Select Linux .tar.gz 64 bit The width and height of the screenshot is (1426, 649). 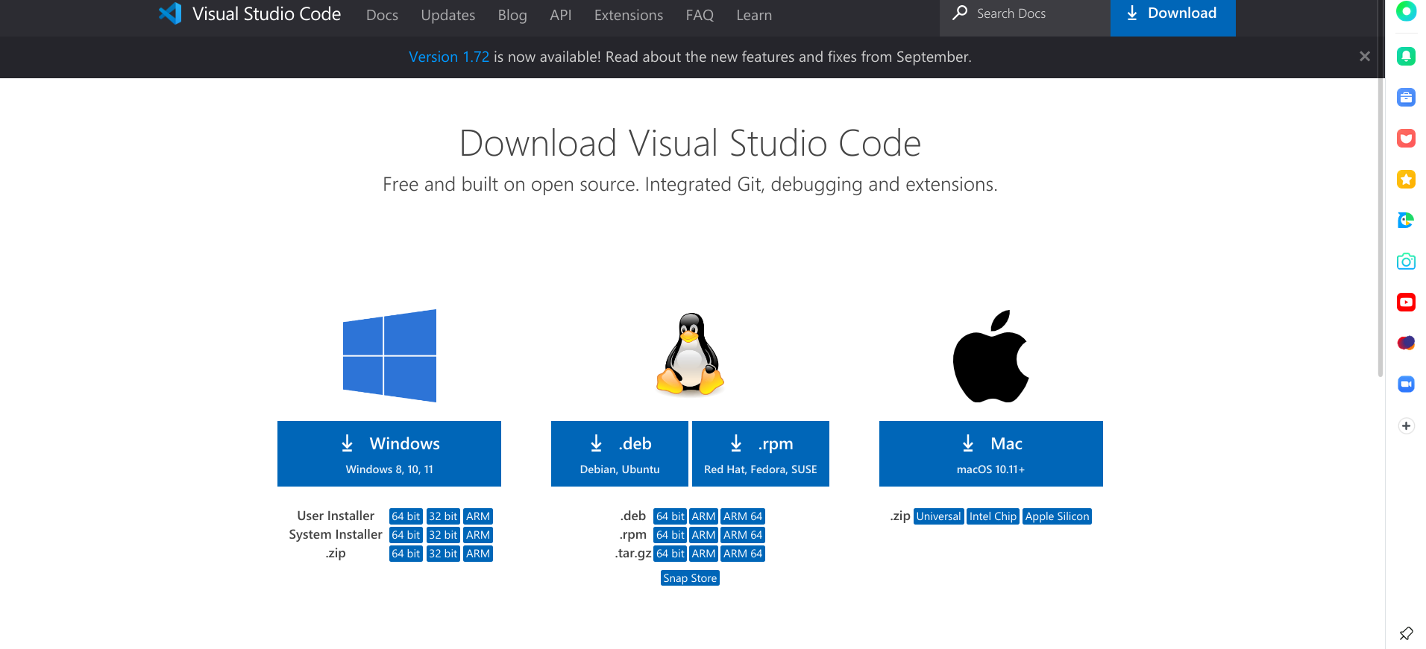670,554
